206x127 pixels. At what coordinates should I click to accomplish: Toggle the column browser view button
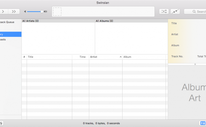203,123
